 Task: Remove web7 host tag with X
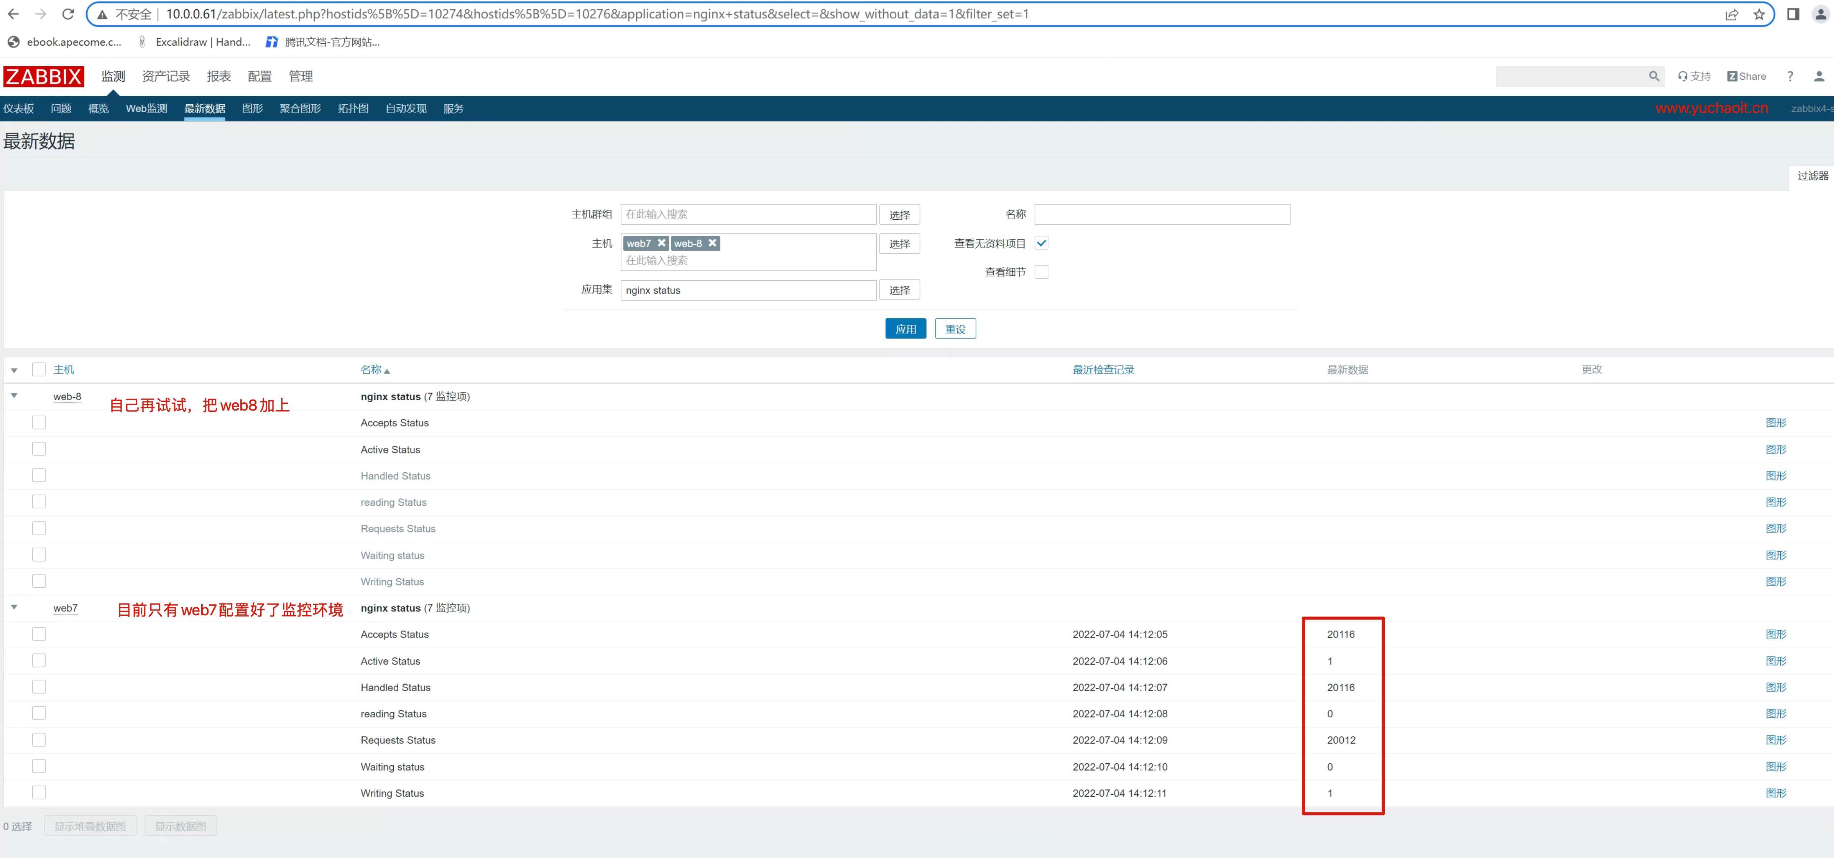(x=661, y=243)
